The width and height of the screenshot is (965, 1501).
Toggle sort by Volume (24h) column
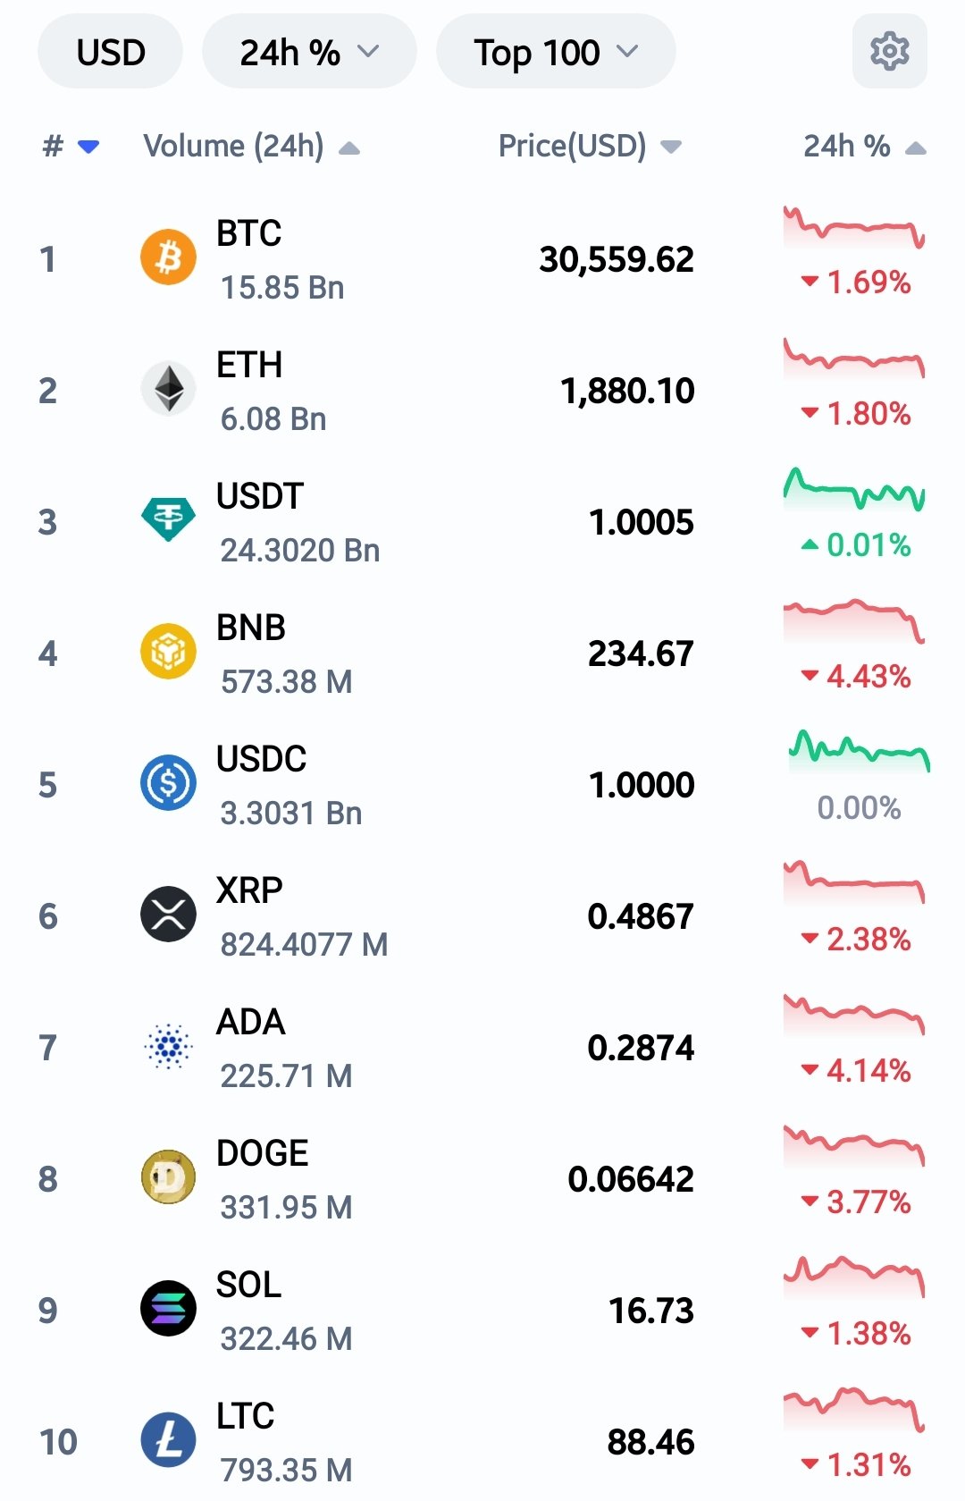252,146
